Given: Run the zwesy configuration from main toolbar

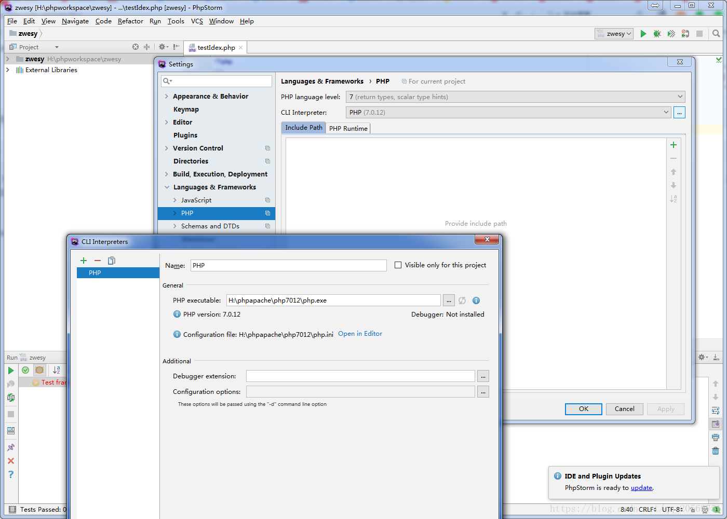Looking at the screenshot, I should [643, 34].
